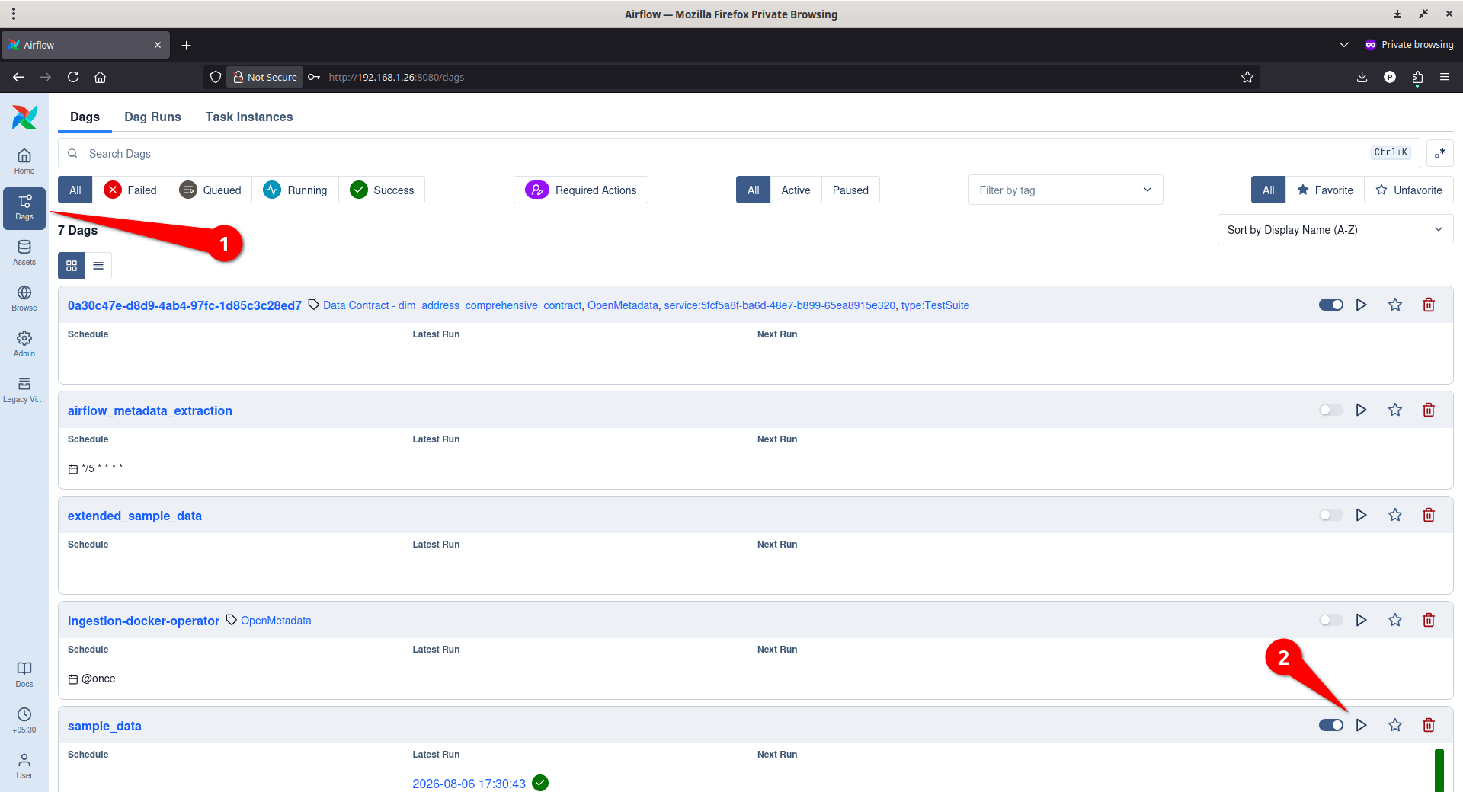Screen dimensions: 1463x792
Task: Open the airflow_metadata_extraction DAG link
Action: tap(150, 410)
